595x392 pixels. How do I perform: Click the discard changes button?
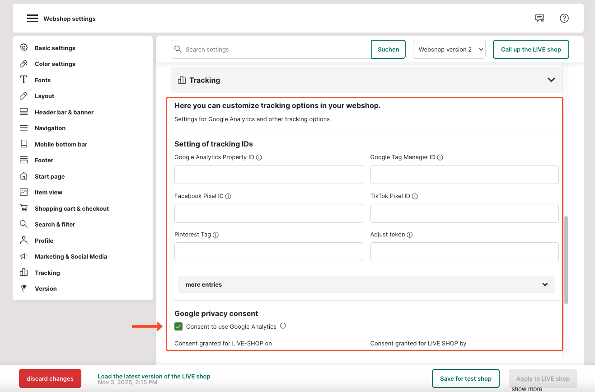[x=50, y=378]
